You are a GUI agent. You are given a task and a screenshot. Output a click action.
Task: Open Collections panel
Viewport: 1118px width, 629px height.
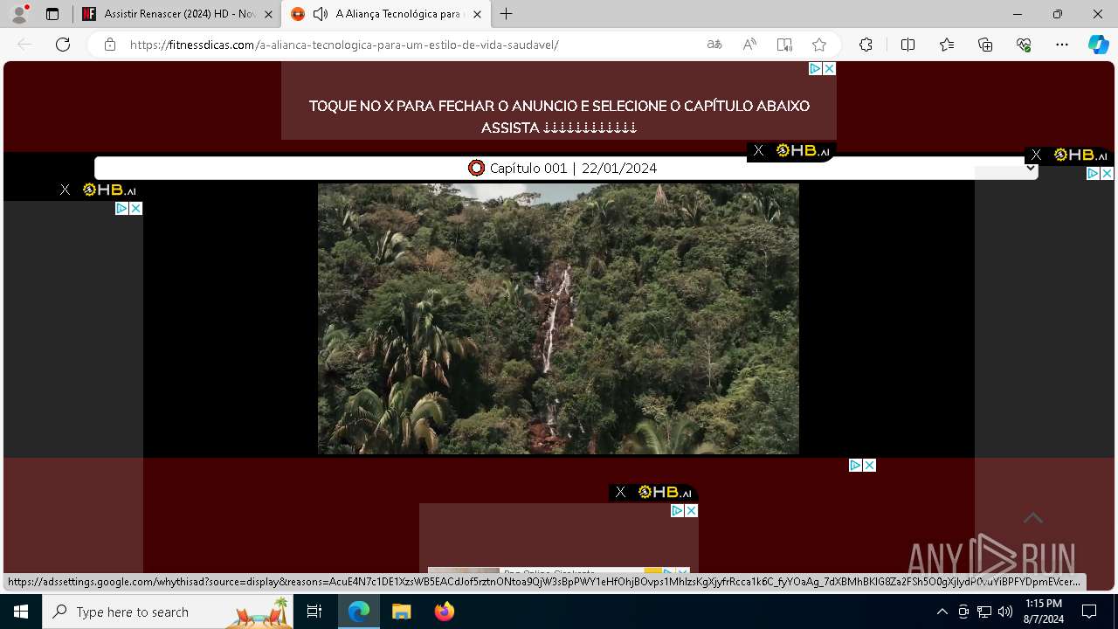click(985, 45)
